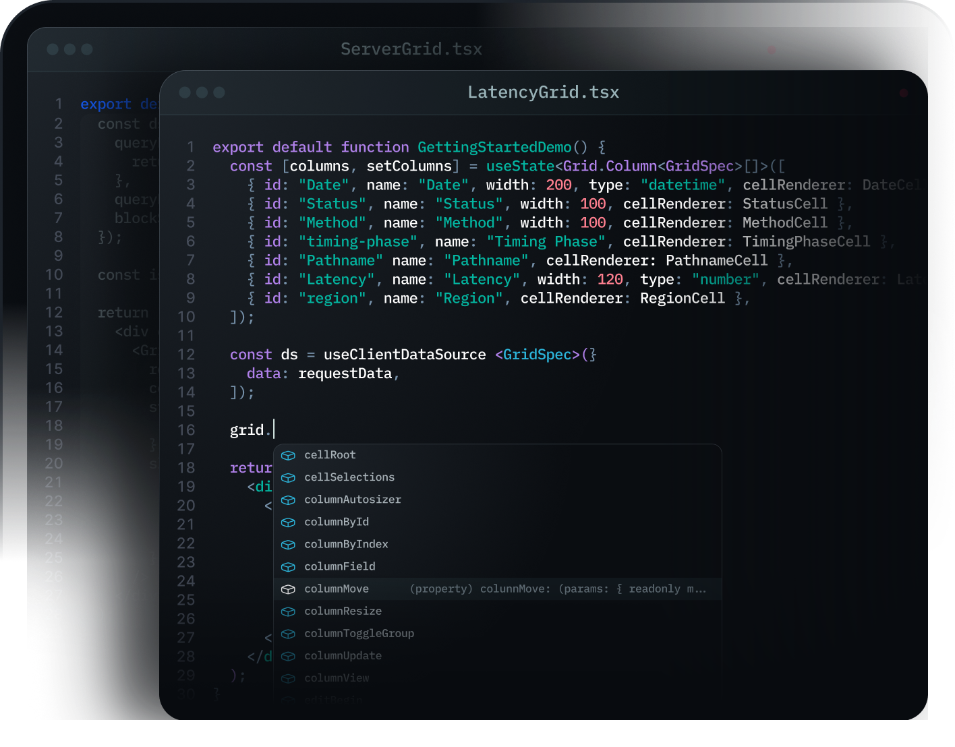
Task: Pick columnResize from the dropdown
Action: click(498, 611)
